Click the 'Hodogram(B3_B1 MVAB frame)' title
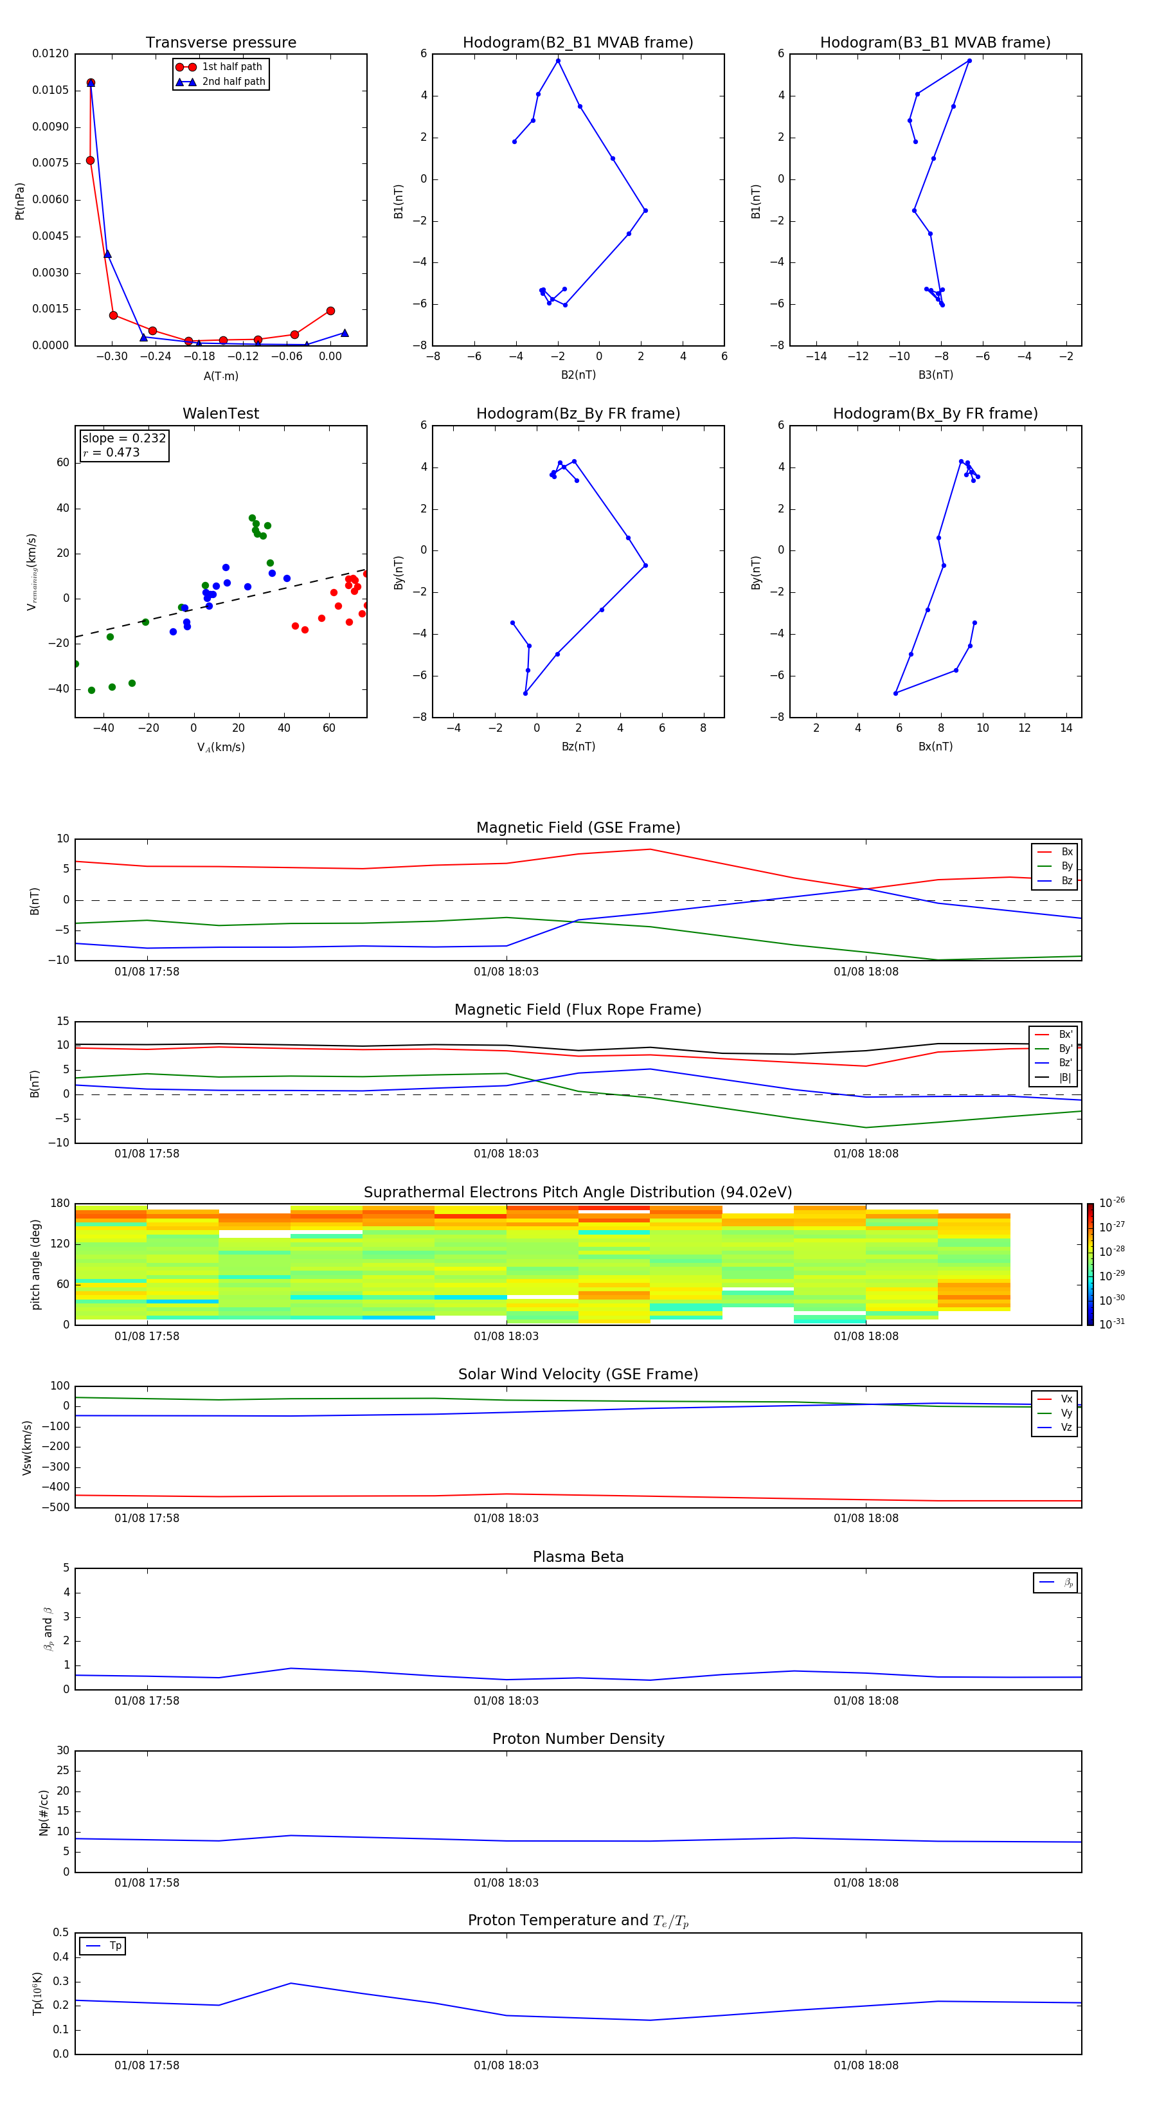The image size is (1157, 2122). (x=935, y=43)
